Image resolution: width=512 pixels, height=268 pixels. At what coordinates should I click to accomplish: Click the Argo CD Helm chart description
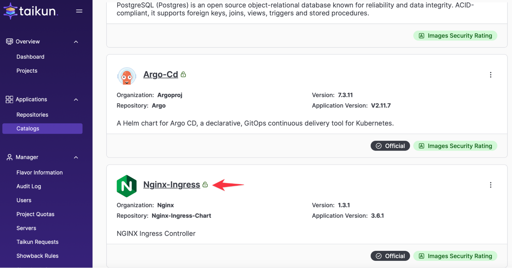click(x=255, y=123)
